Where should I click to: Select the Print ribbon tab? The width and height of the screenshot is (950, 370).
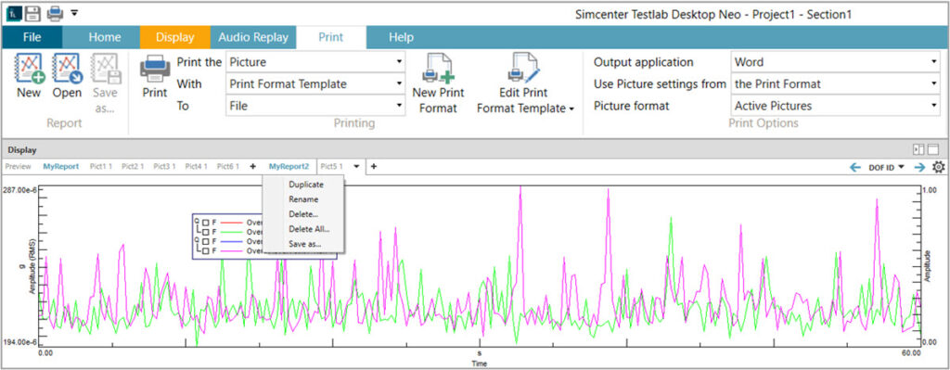click(331, 37)
